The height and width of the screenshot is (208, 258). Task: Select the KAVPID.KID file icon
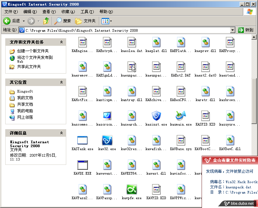156,189
